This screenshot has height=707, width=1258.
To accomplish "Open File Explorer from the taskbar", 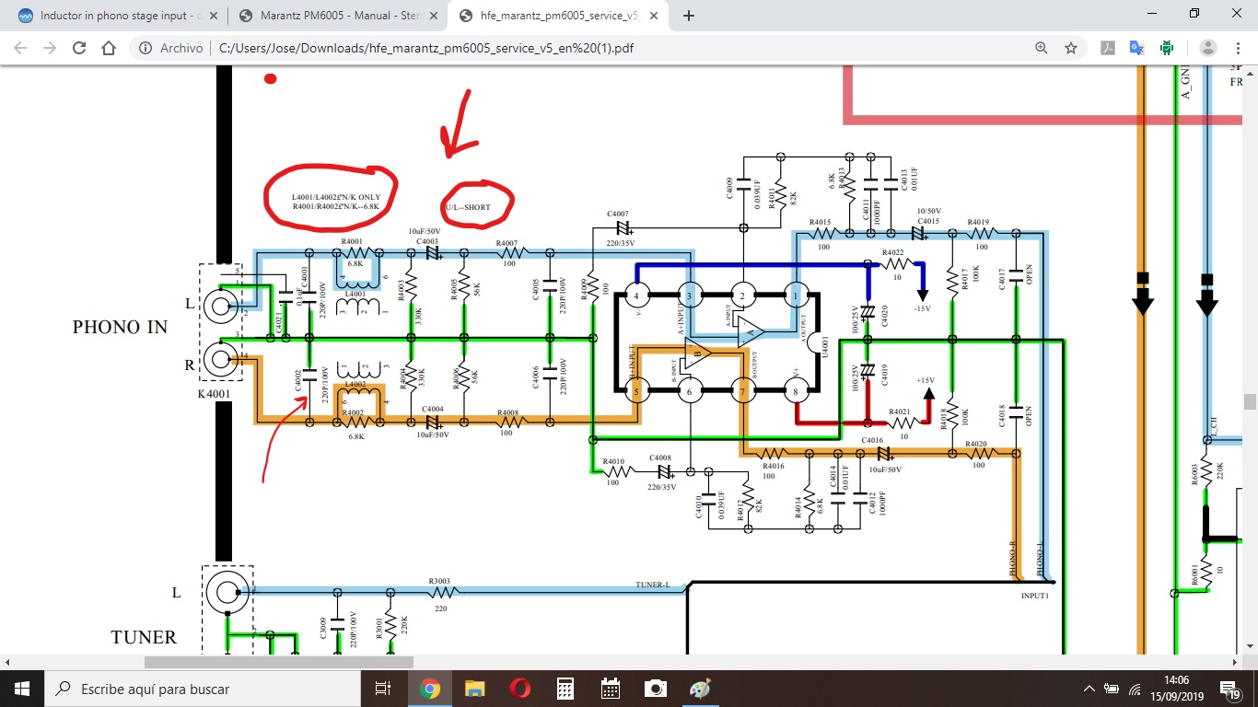I will coord(474,688).
